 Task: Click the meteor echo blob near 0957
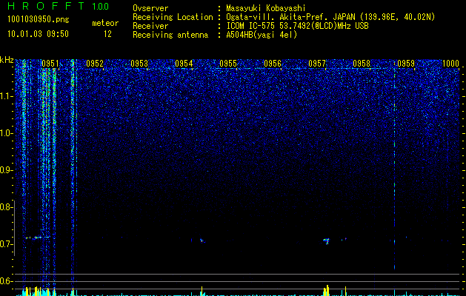(327, 240)
